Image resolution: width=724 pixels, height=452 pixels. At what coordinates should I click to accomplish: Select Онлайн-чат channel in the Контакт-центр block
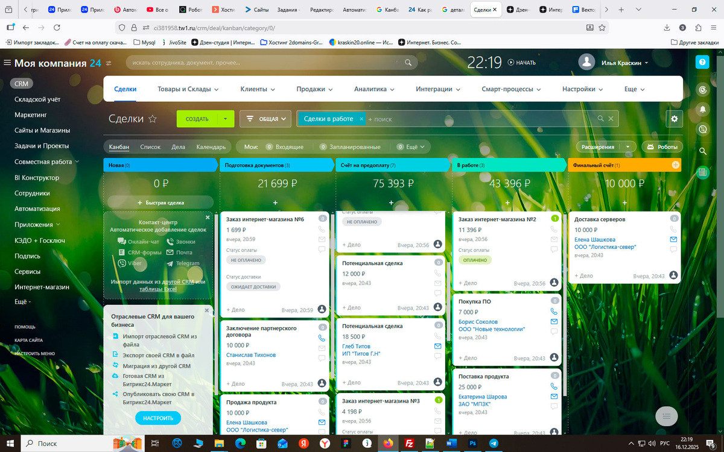[138, 241]
